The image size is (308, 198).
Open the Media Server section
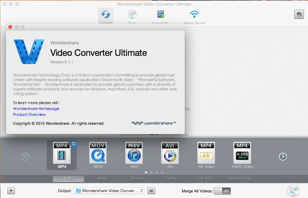coord(194,17)
